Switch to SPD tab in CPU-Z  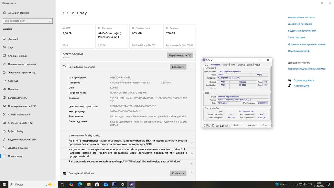point(233,65)
